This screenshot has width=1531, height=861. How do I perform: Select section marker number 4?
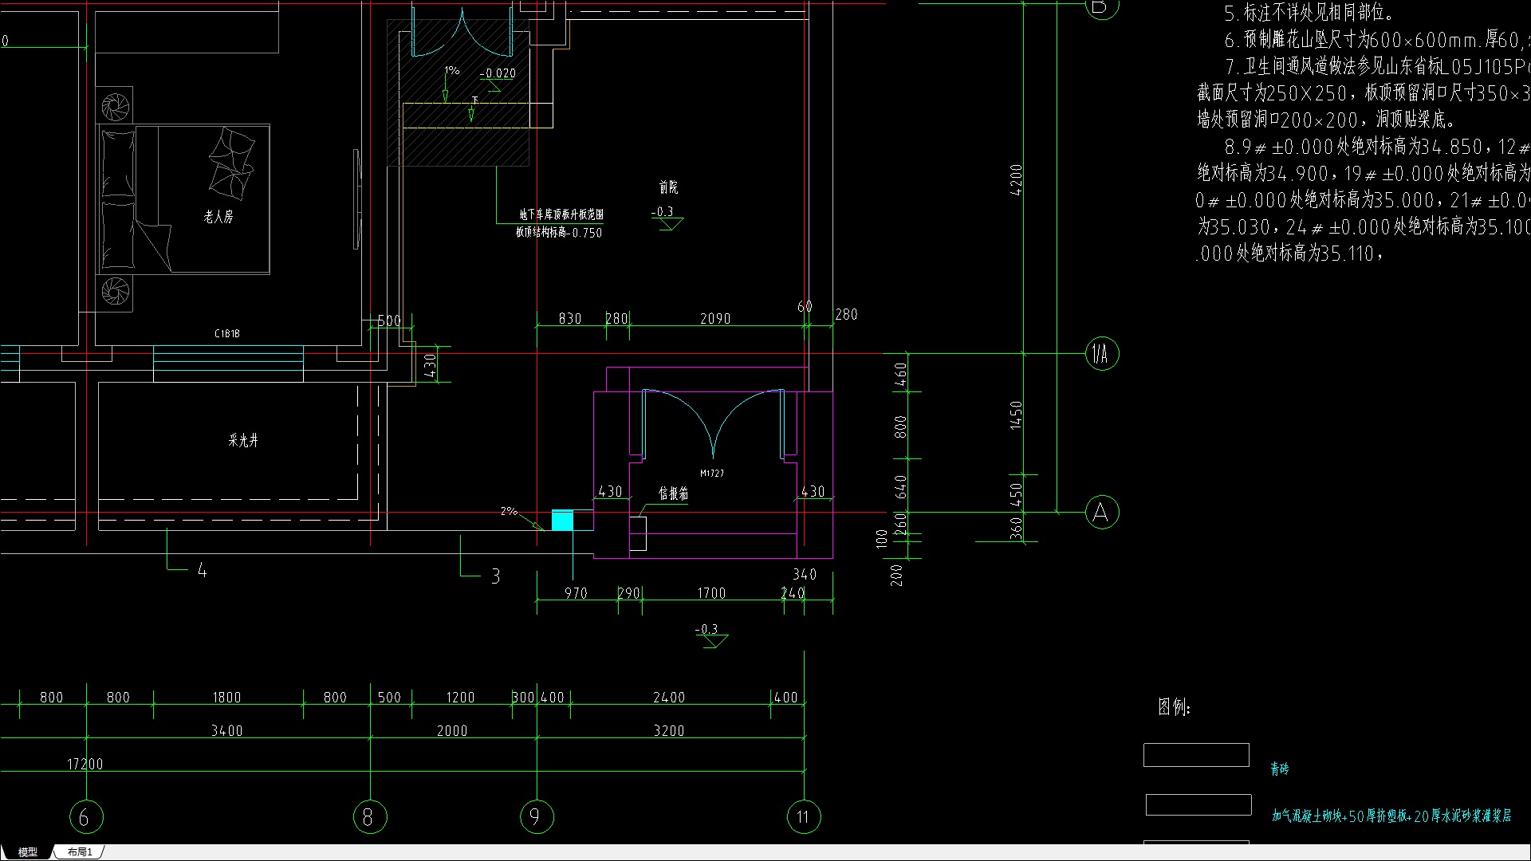pyautogui.click(x=202, y=571)
